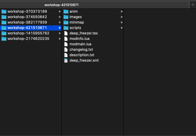Click the description.txt document icon
Viewport: 196px width, 136px height.
click(66, 55)
